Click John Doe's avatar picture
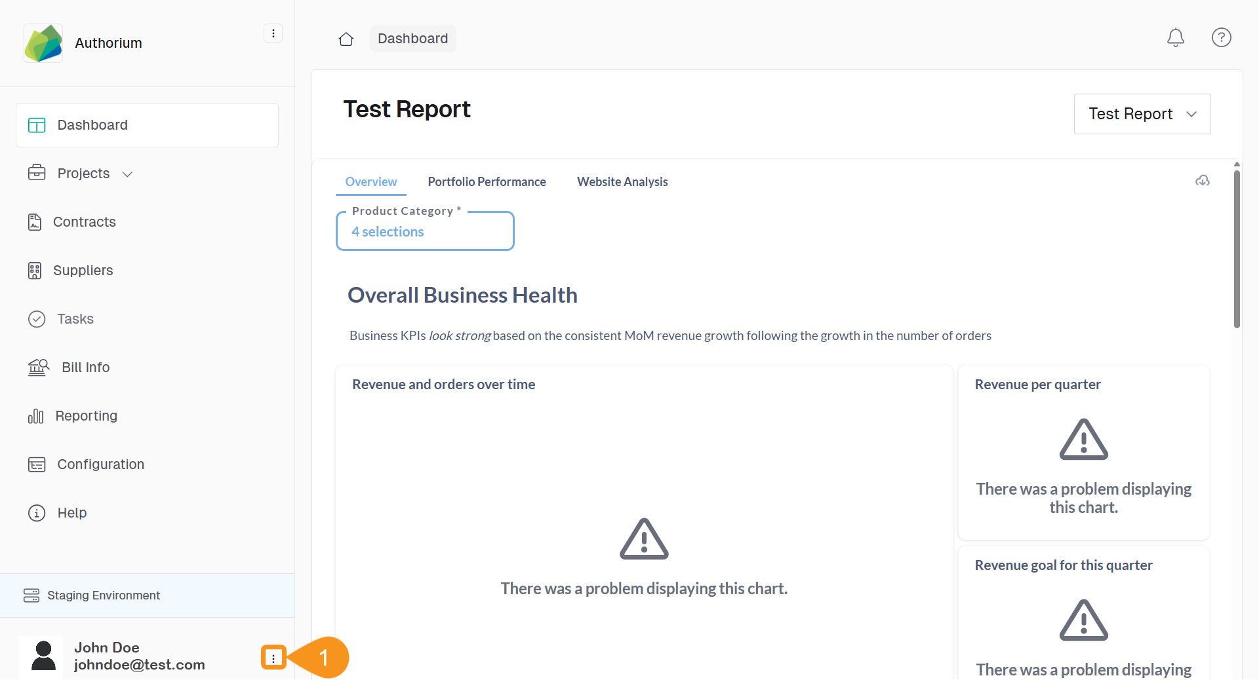This screenshot has height=680, width=1259. tap(43, 656)
